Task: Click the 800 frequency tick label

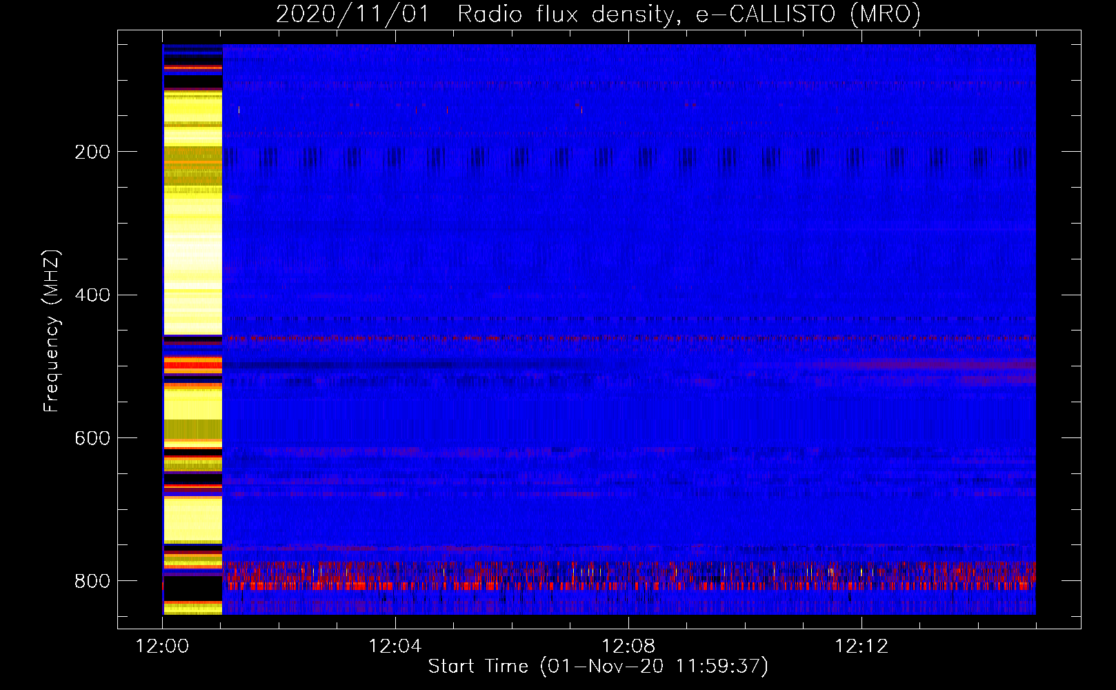Action: [x=92, y=582]
